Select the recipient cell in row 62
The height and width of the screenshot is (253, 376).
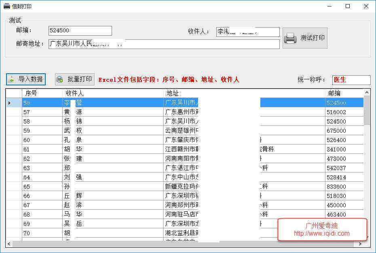pos(113,159)
